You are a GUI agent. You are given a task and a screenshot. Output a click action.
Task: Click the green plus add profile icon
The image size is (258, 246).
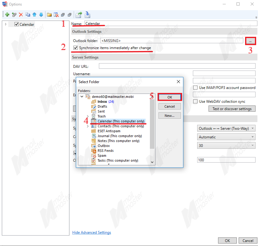[x=7, y=14]
